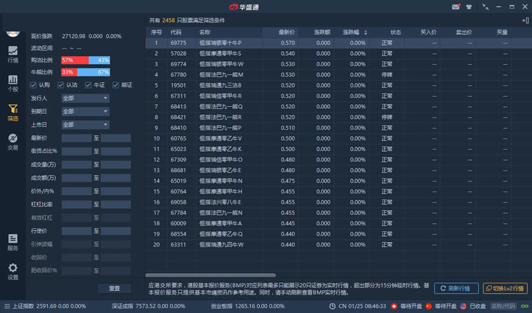532x313 pixels.
Task: Click the 最新价 column header
Action: click(286, 32)
